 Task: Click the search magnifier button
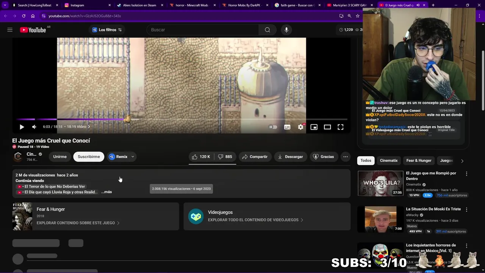(x=268, y=30)
